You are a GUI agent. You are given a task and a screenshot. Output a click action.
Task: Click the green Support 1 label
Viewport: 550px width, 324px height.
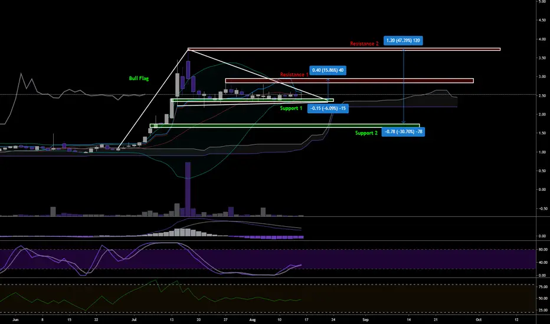pos(291,108)
